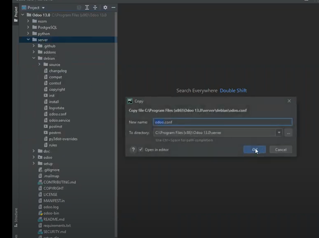Select odoo.conf in debian folder
The image size is (319, 238).
[58, 114]
